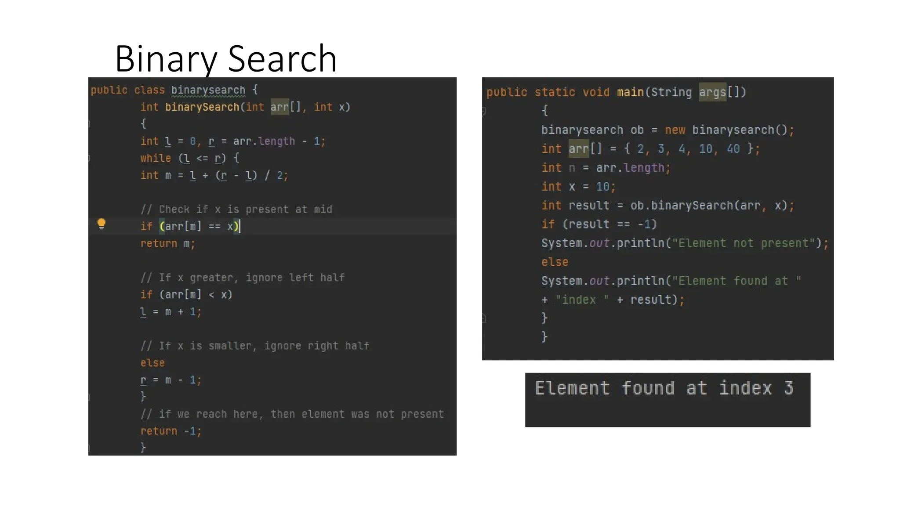Click highlighted arr parameter in method signature
The width and height of the screenshot is (900, 506).
tap(279, 107)
